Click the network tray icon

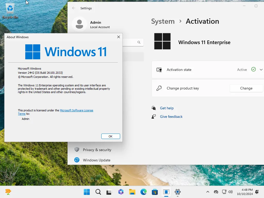[224, 192]
